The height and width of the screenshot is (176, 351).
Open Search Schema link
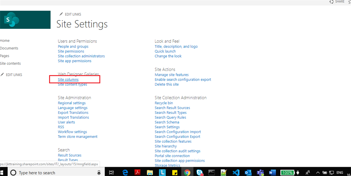(167, 122)
